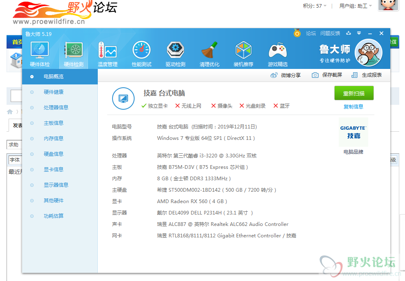Click the Lu Dashi mascot avatar
Screen dimensions: 405x281
[369, 53]
